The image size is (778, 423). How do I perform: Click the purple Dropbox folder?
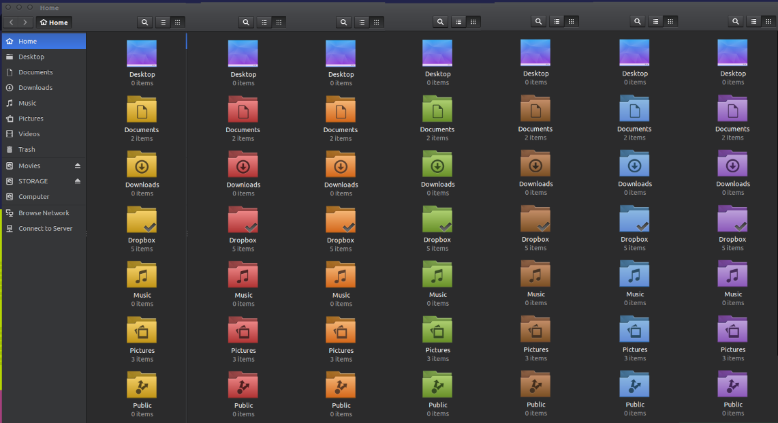[x=733, y=219]
